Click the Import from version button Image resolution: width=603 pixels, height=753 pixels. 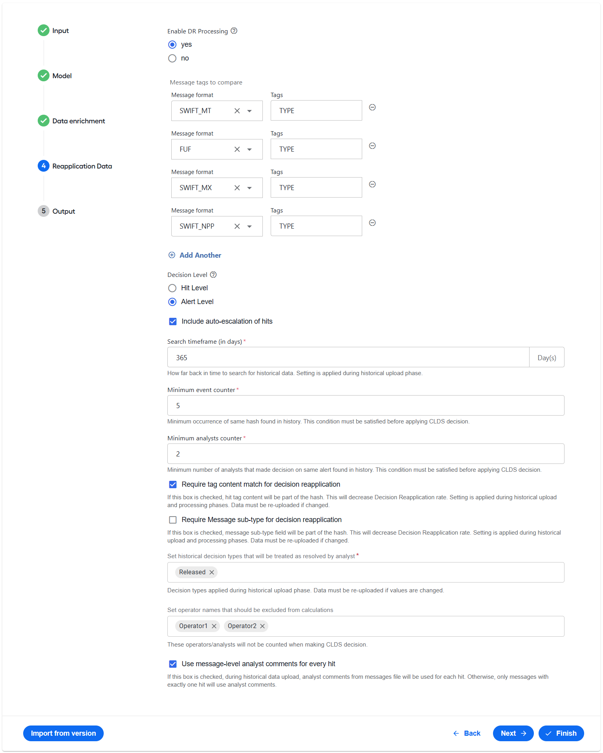63,733
